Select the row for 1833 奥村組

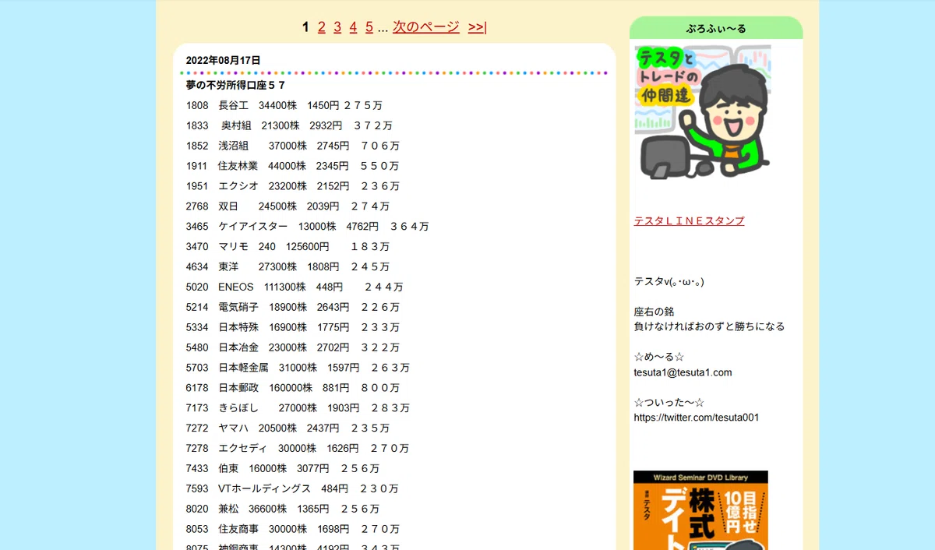(289, 125)
